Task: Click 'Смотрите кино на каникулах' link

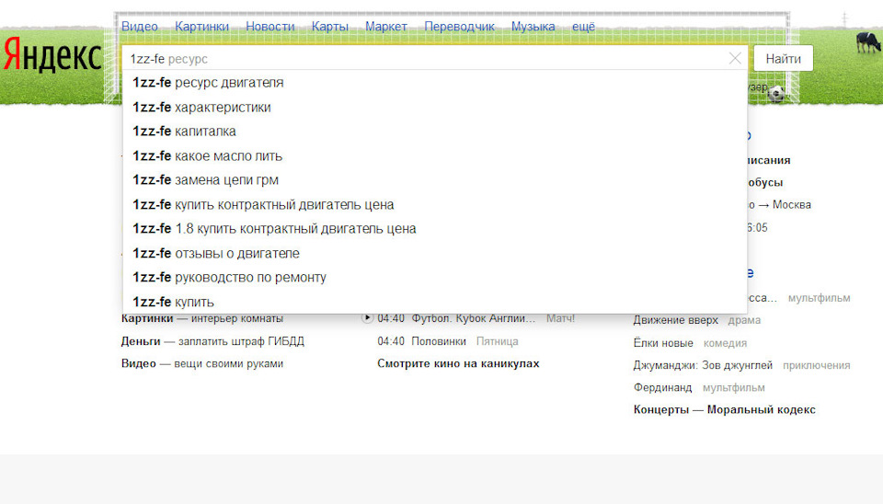Action: coord(458,364)
